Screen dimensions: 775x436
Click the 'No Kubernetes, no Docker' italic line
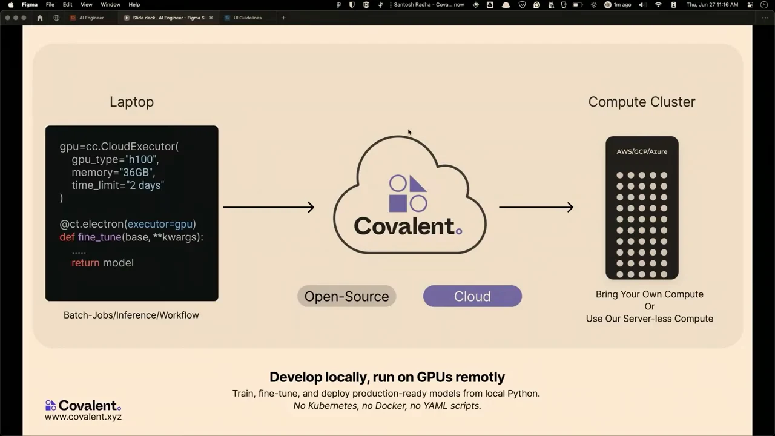[387, 406]
